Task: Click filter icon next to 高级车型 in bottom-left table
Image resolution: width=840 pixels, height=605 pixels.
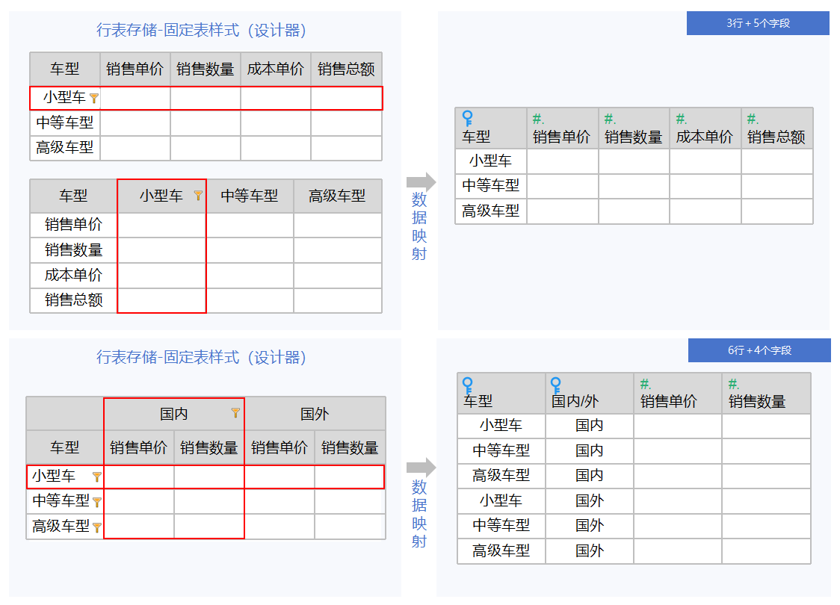Action: tap(97, 527)
